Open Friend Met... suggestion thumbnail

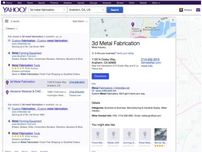coord(98,134)
